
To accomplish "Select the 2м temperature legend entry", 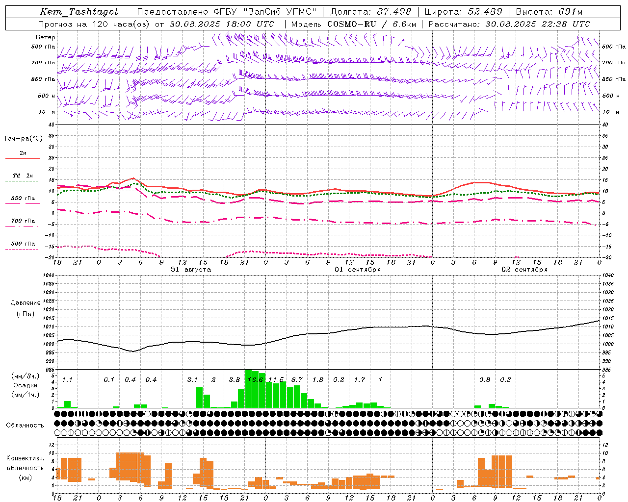I will (x=23, y=153).
